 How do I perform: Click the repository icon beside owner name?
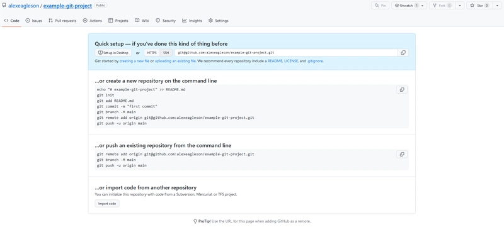(4, 6)
